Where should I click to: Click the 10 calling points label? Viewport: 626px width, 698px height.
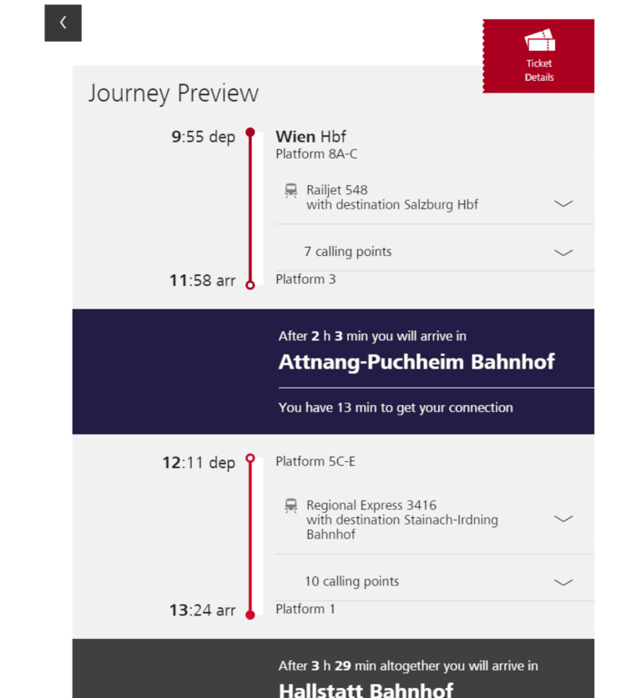(352, 581)
